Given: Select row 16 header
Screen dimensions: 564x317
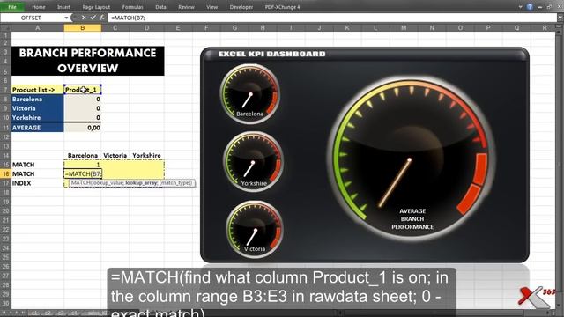Looking at the screenshot, I should pos(6,173).
